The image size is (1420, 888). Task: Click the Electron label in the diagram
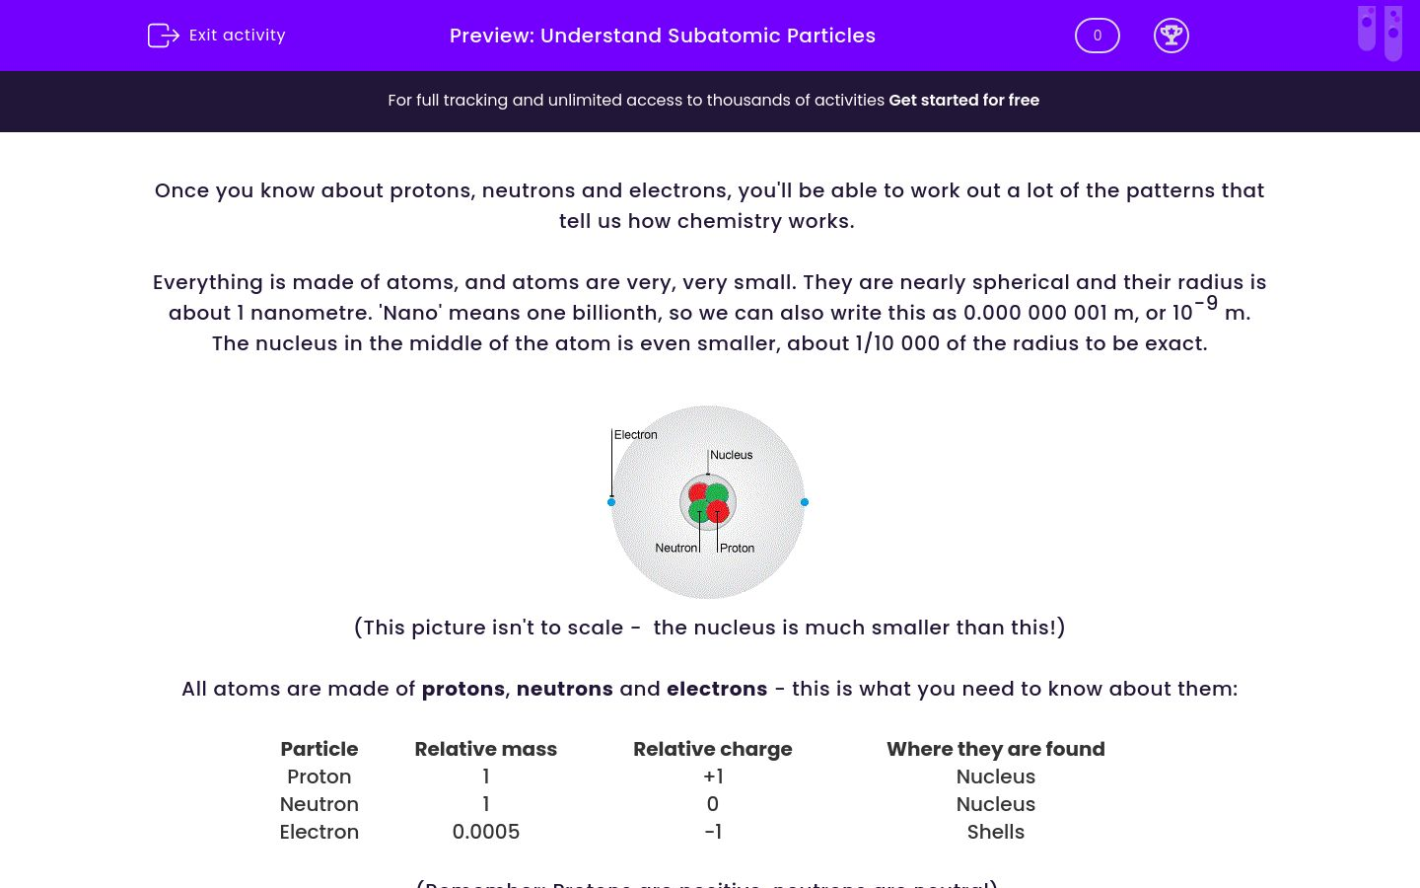(635, 434)
